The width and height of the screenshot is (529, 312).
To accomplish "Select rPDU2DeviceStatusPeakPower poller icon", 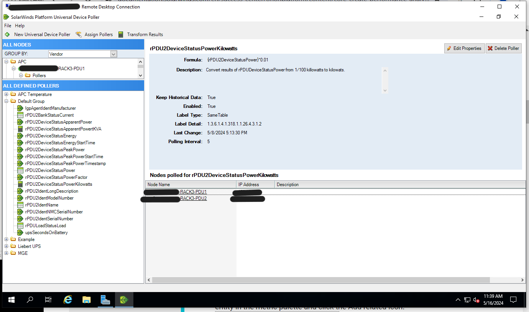I will [21, 150].
